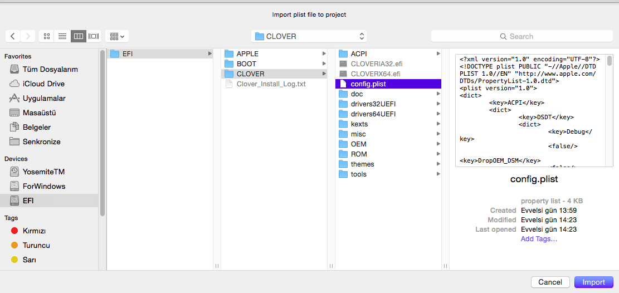Expand themes folder disclosure arrow

click(438, 164)
